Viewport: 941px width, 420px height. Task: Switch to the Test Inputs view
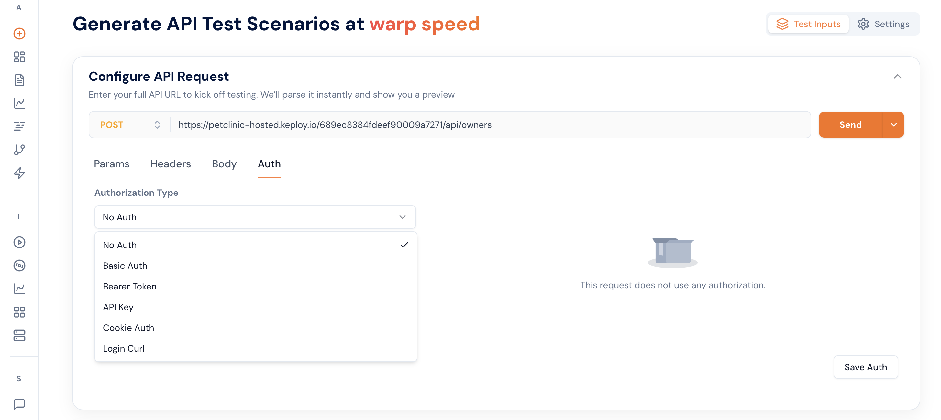808,24
